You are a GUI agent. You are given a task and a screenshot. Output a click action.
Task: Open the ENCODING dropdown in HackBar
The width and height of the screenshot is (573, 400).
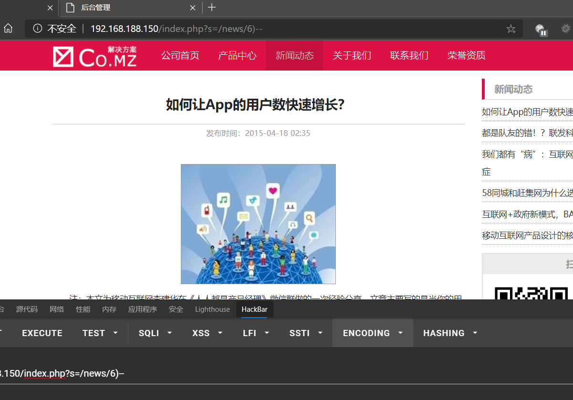373,333
